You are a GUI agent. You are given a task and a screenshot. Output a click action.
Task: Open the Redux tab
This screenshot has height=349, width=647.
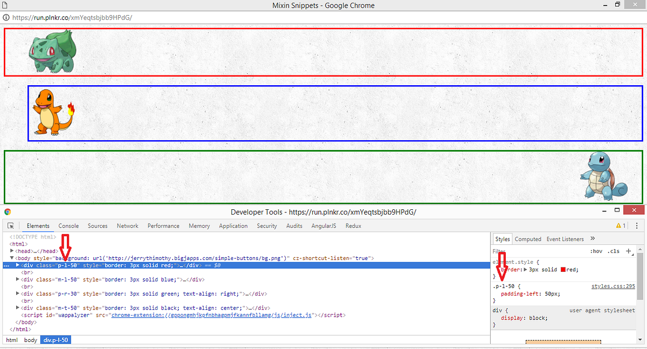[353, 226]
